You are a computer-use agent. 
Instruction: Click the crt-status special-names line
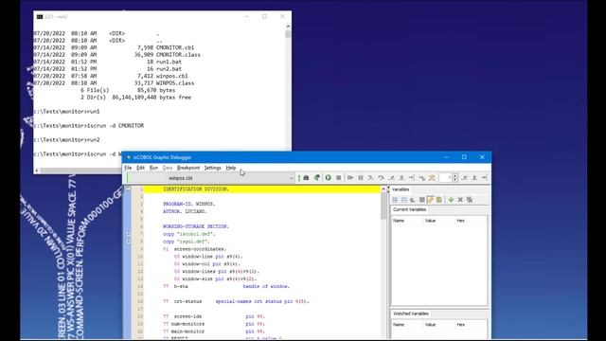[236, 301]
